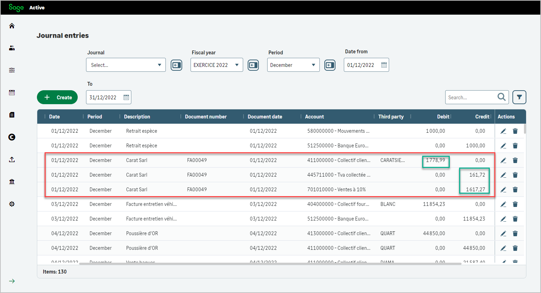Sort by the Debit column header
The width and height of the screenshot is (541, 293).
pos(443,117)
